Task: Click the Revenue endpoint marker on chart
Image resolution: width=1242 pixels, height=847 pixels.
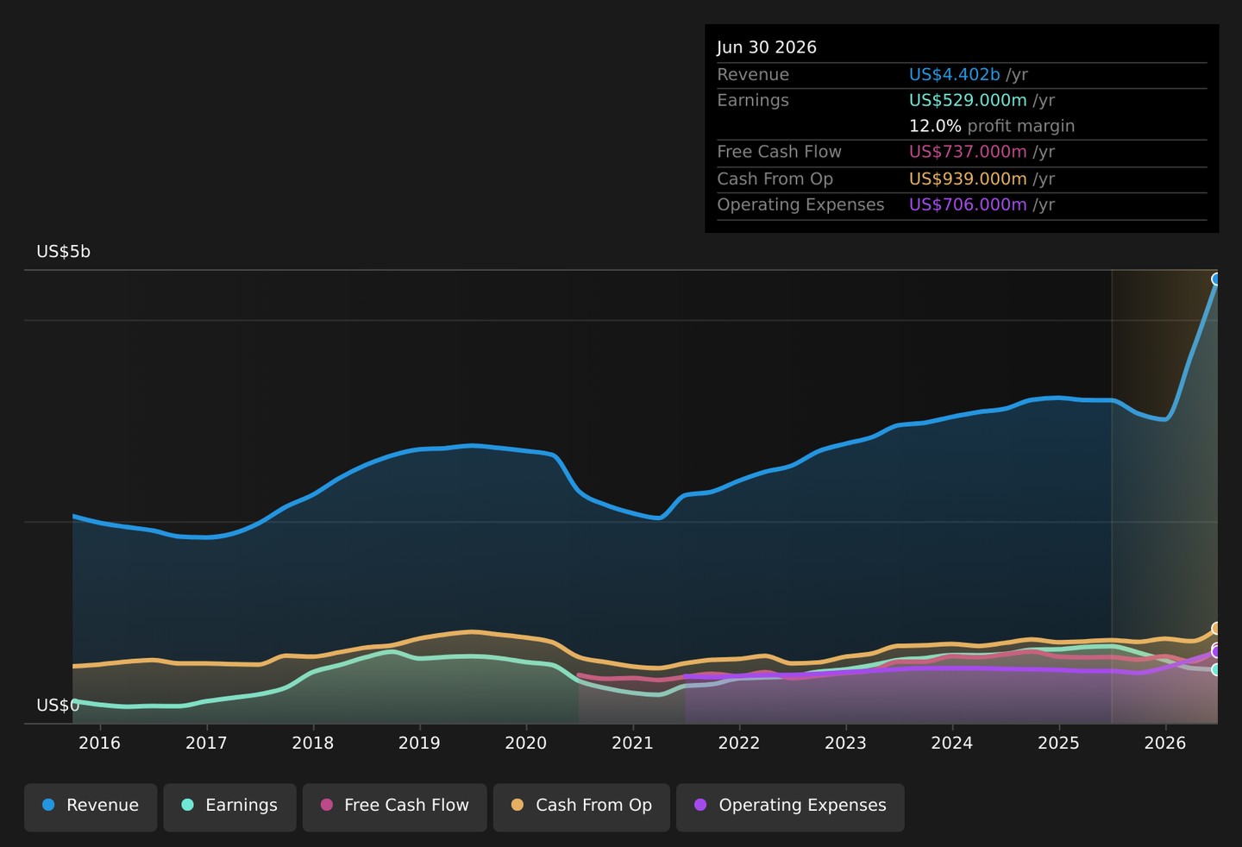Action: click(1217, 279)
